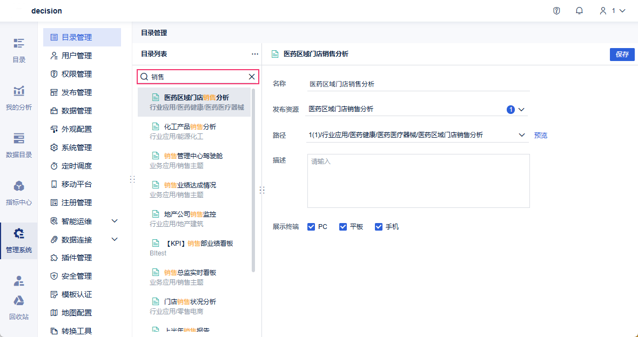Click the directory list vertical scrollbar
This screenshot has height=337, width=638.
coord(253,178)
